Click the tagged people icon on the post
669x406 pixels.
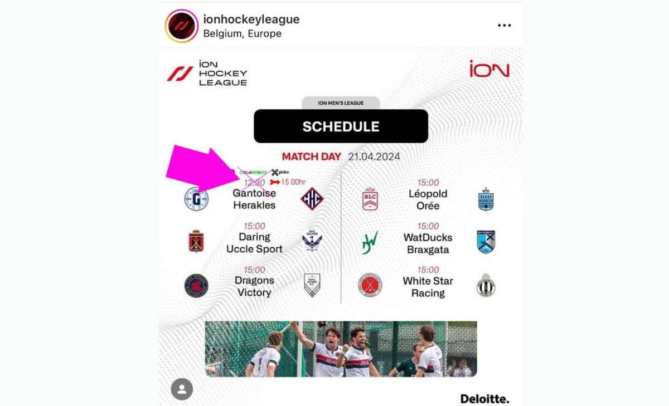pyautogui.click(x=182, y=389)
